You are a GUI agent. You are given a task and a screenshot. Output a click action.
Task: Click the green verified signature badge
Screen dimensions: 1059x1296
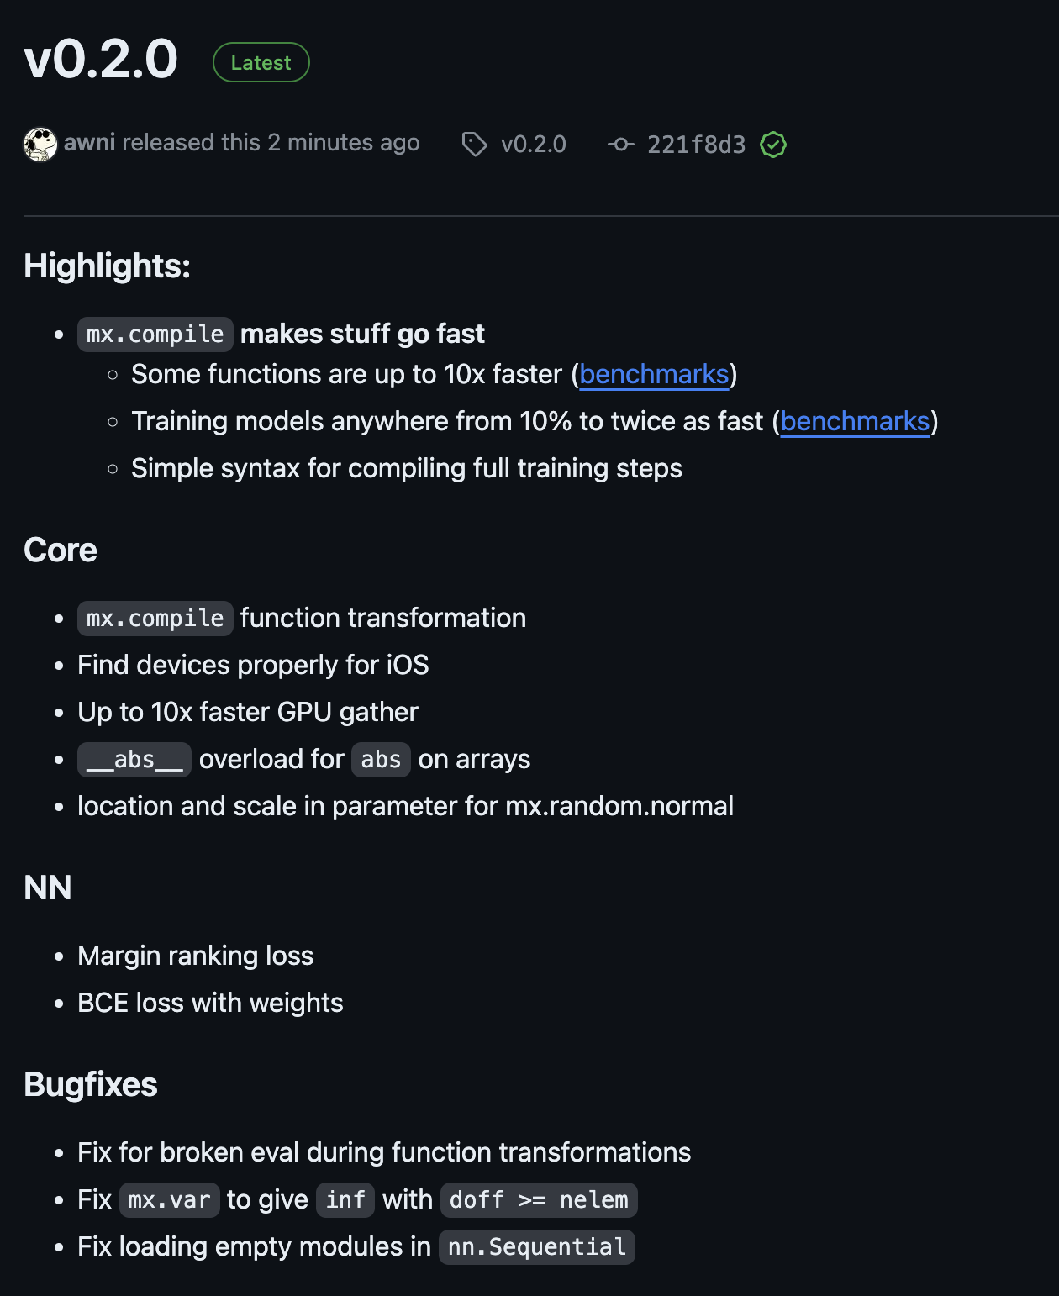pos(773,145)
